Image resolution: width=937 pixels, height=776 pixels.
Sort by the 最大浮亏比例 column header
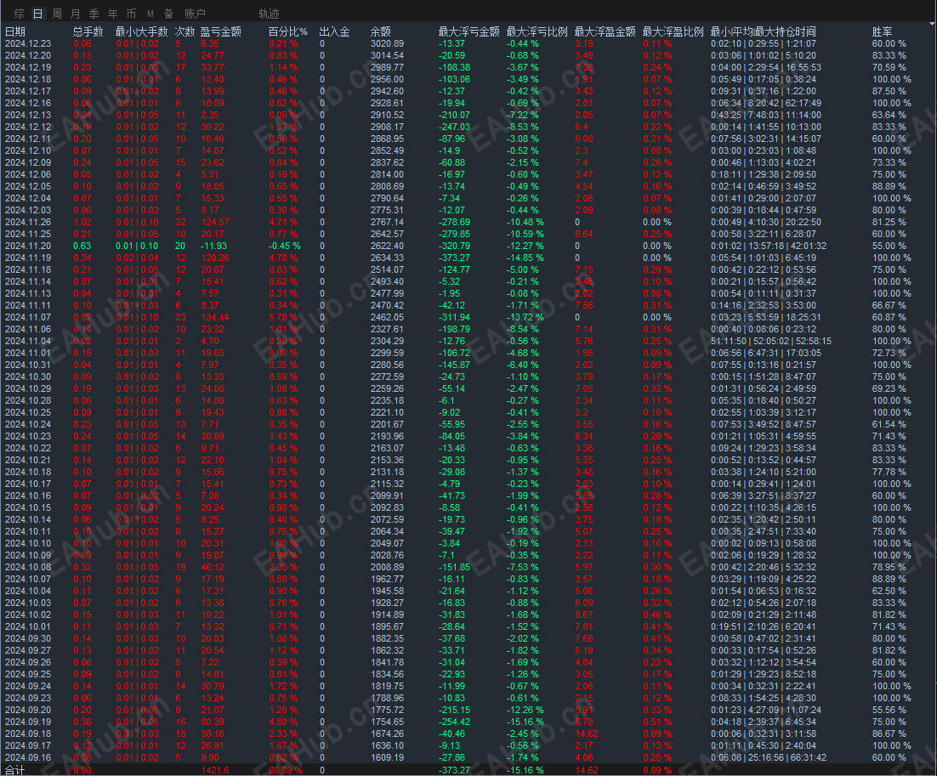coord(537,31)
